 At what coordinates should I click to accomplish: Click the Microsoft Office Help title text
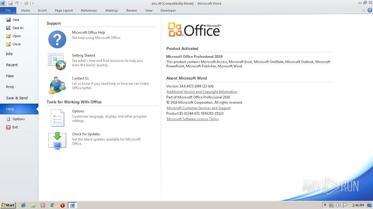click(89, 33)
